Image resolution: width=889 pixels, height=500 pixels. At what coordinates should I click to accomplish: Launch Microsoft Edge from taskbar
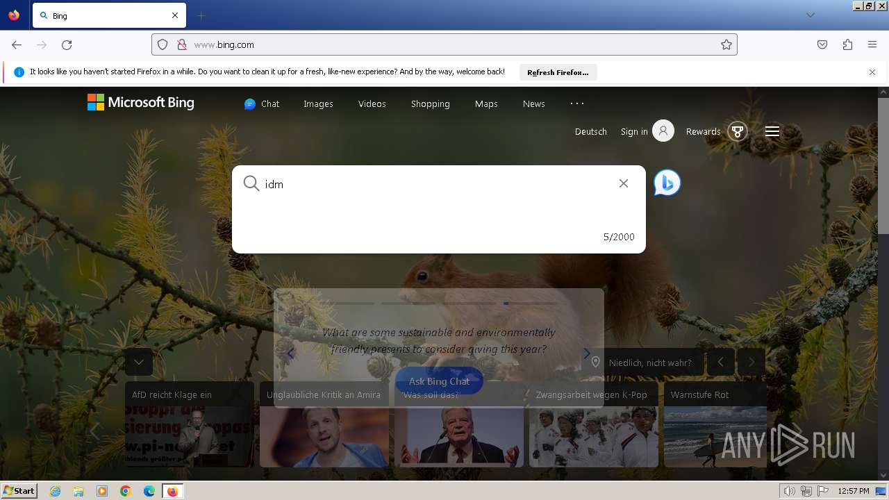tap(149, 491)
